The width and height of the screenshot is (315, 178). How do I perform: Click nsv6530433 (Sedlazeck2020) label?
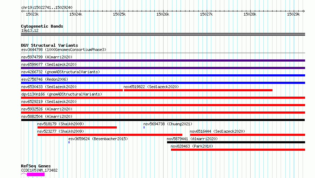coord(49,87)
